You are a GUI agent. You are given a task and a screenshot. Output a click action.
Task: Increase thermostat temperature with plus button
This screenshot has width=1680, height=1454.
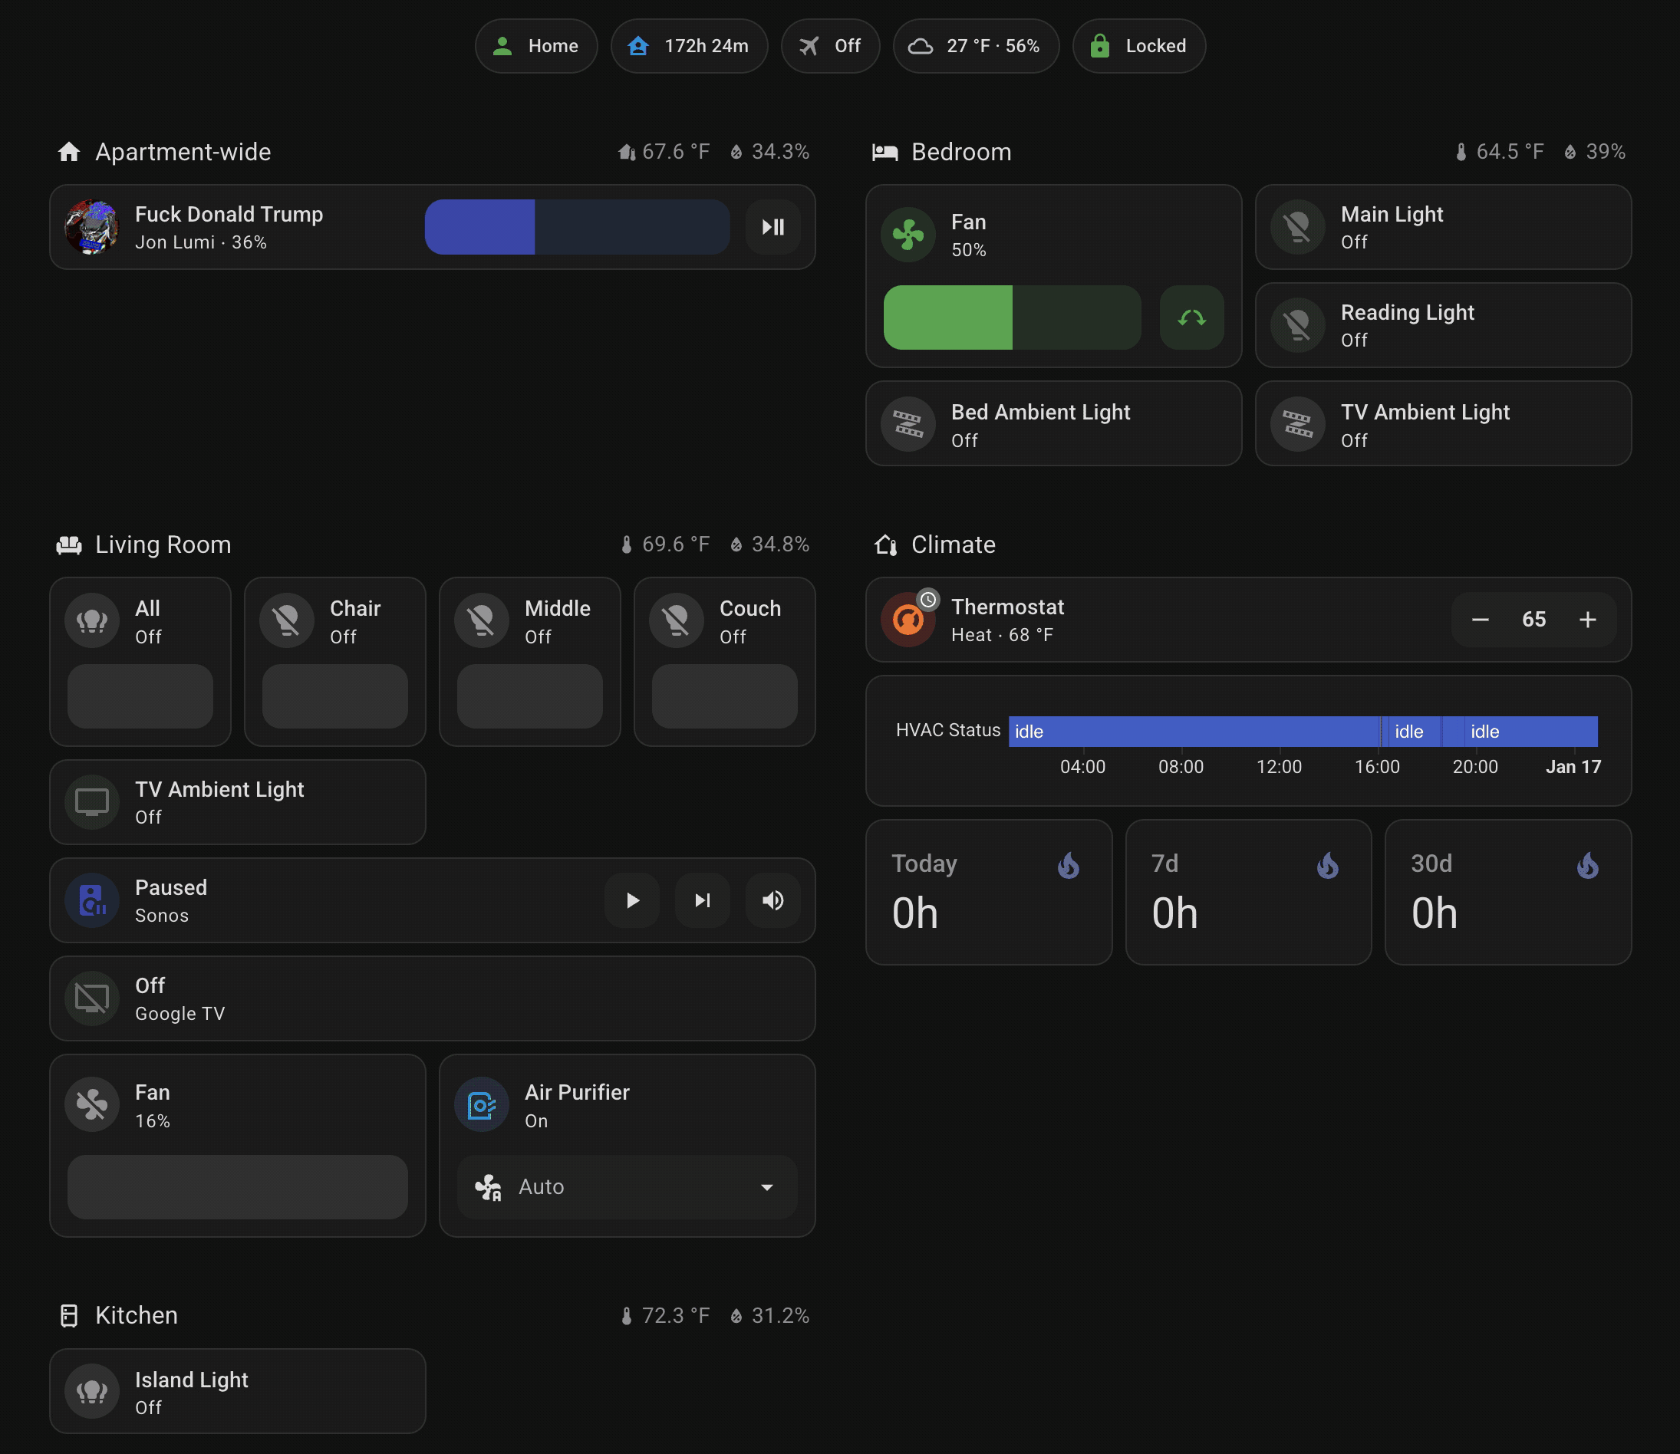(x=1587, y=620)
